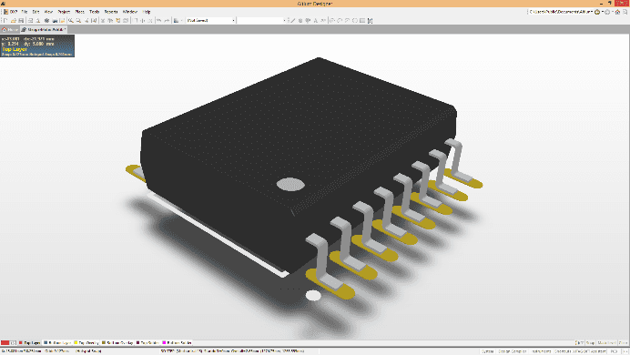Open the Instruments panels button
The width and height of the screenshot is (630, 355).
[541, 351]
